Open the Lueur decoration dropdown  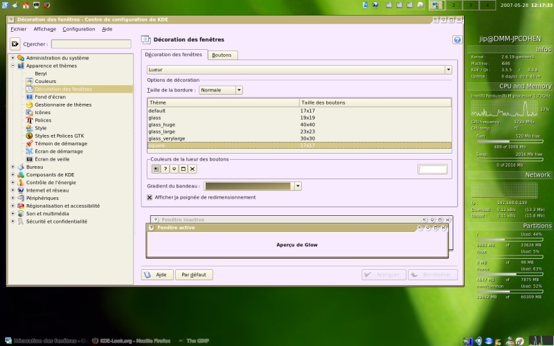point(299,70)
